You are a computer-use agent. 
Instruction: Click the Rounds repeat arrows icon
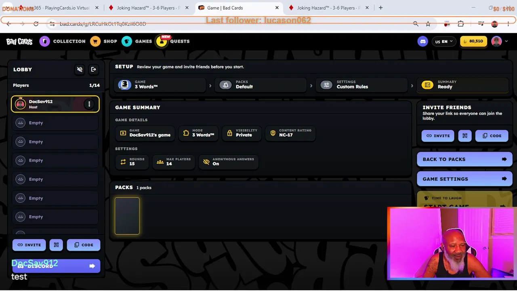(123, 162)
